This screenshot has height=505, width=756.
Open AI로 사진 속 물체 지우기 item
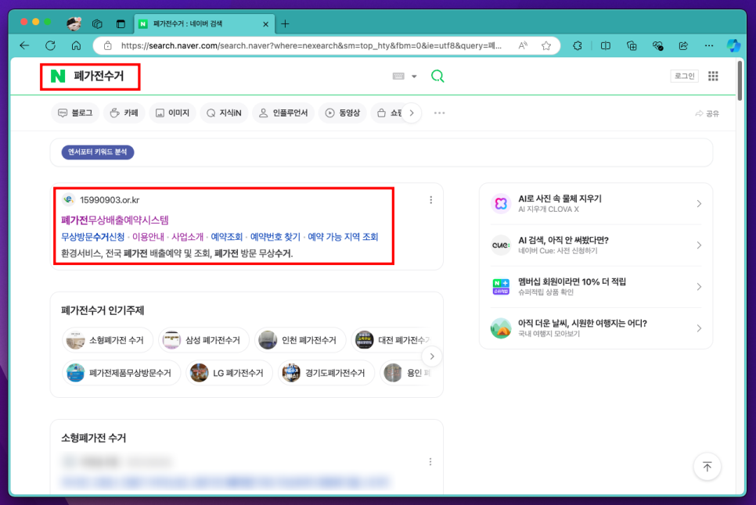point(596,203)
